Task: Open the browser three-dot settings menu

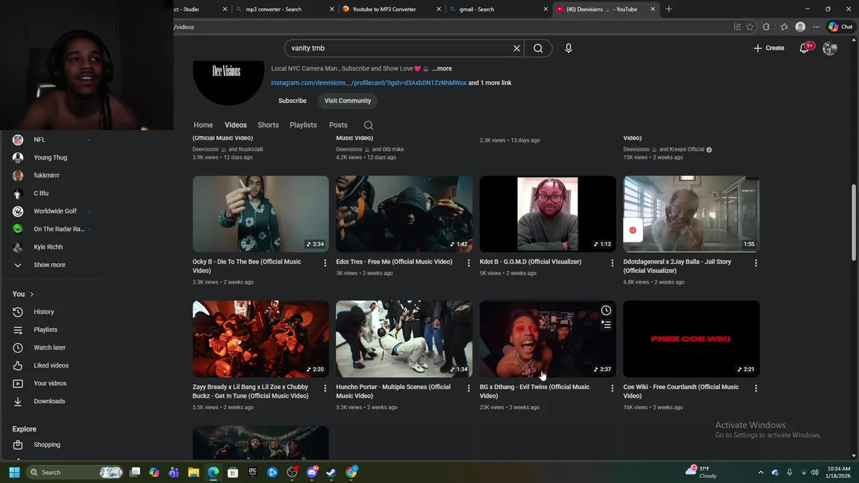Action: pyautogui.click(x=816, y=27)
